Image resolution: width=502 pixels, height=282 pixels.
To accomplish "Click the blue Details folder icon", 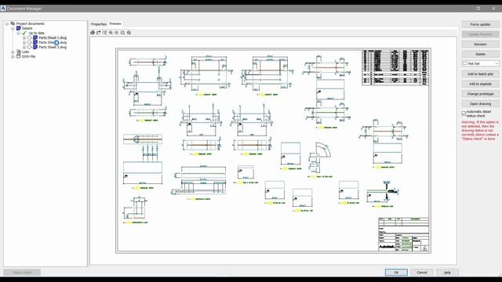I will 19,28.
